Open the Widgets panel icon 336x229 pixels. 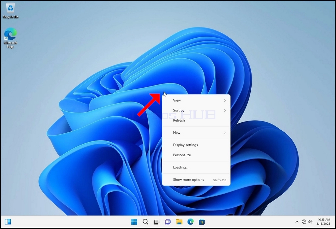(x=8, y=222)
